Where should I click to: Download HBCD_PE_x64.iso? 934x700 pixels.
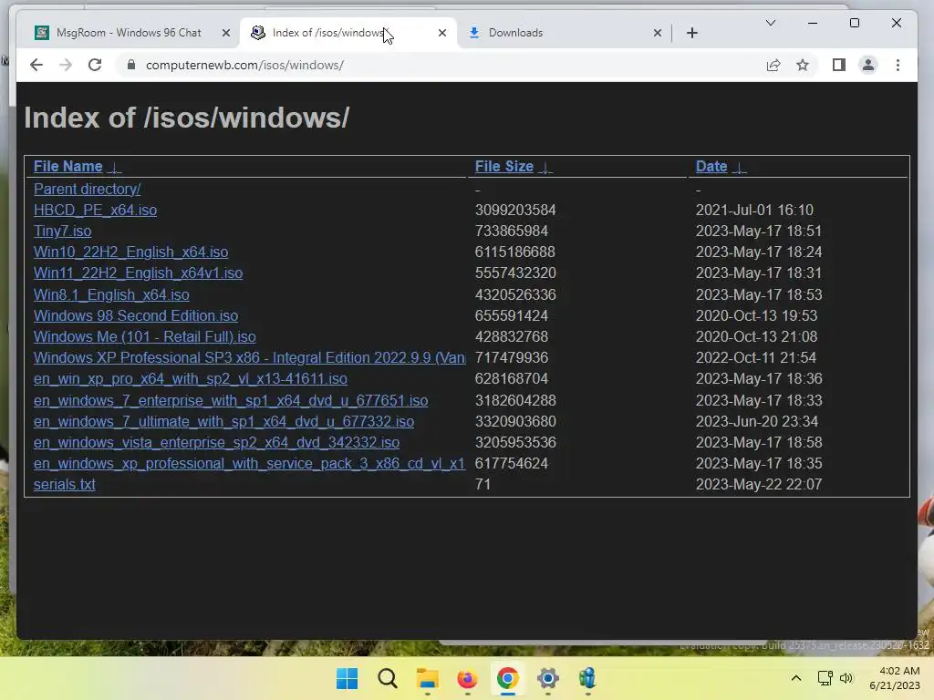[x=95, y=210]
